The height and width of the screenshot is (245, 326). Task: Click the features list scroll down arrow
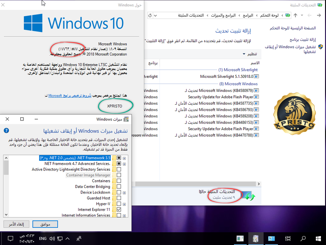click(6, 214)
